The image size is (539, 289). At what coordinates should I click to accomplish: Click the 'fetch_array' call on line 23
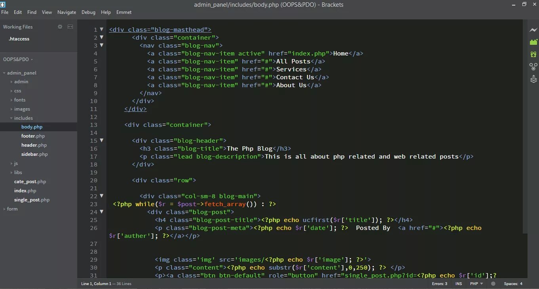[225, 204]
